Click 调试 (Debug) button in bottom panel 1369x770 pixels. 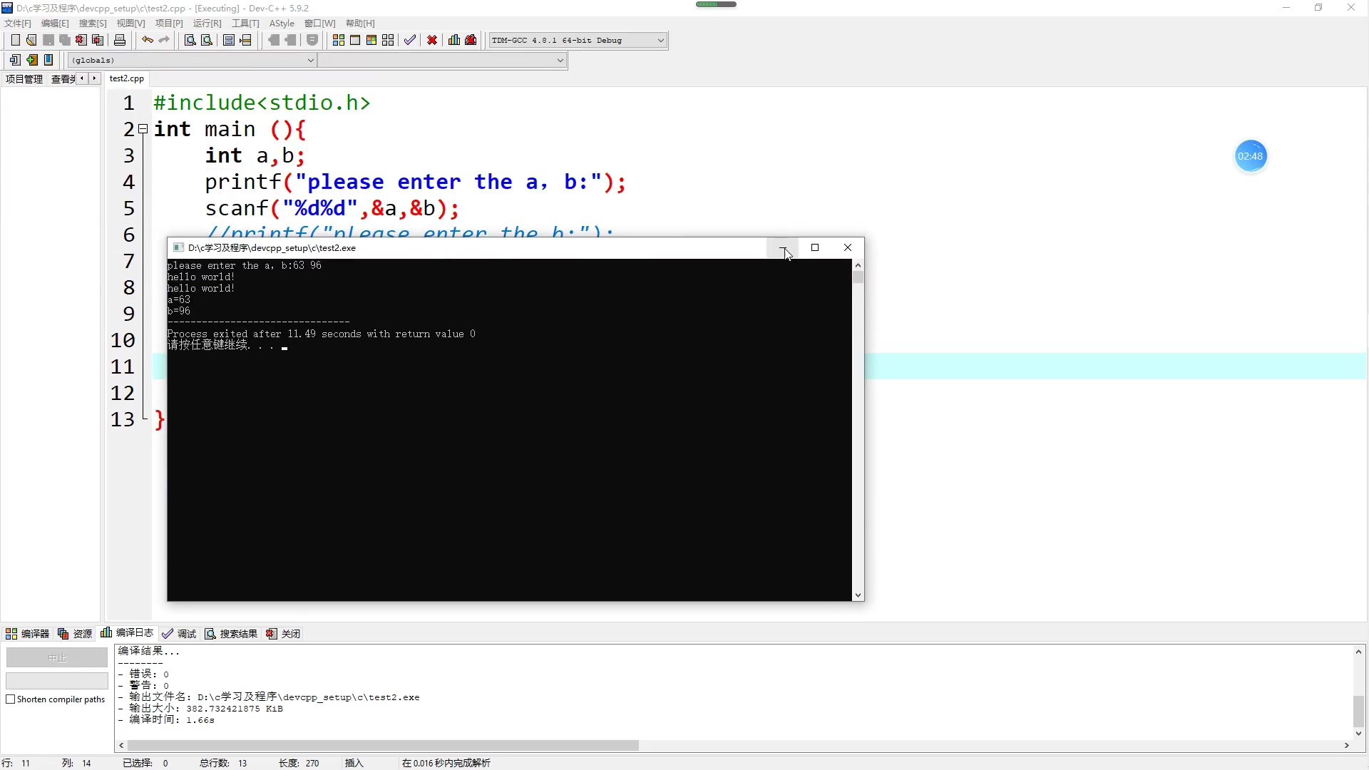[187, 634]
